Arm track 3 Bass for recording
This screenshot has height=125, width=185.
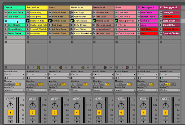[x=54, y=122]
